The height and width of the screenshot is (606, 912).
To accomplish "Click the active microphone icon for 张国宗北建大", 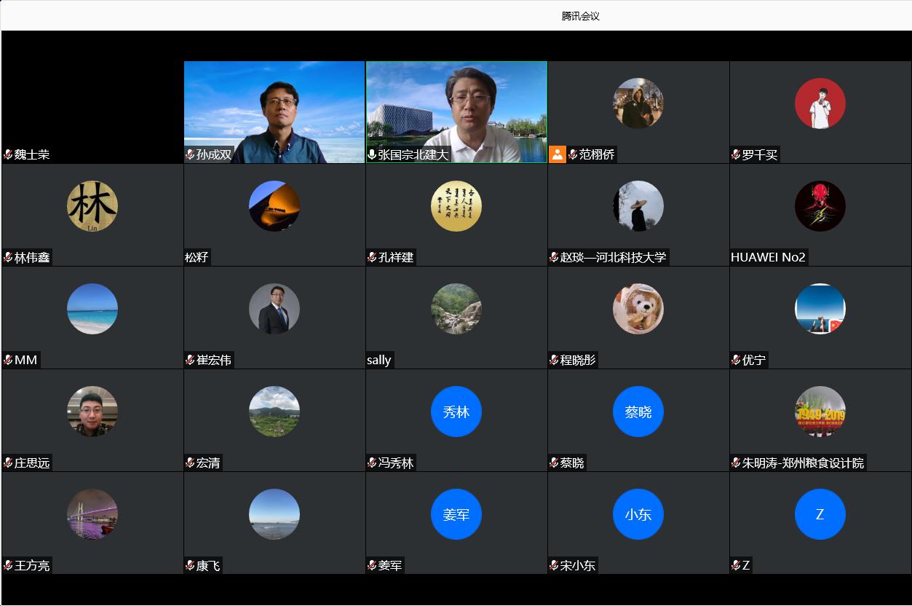I will (x=372, y=154).
